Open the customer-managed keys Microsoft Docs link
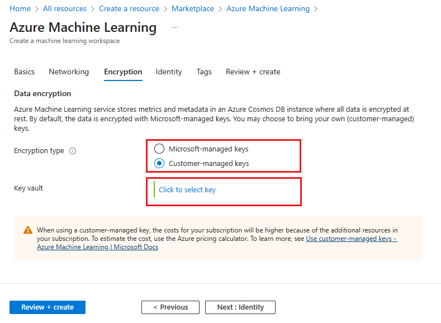This screenshot has height=323, width=441. (351, 239)
